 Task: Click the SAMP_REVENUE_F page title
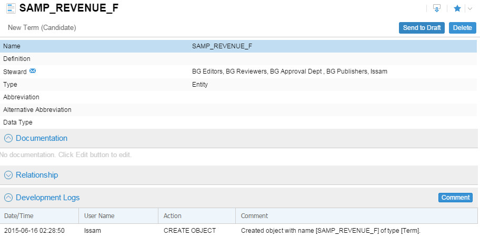pyautogui.click(x=69, y=8)
